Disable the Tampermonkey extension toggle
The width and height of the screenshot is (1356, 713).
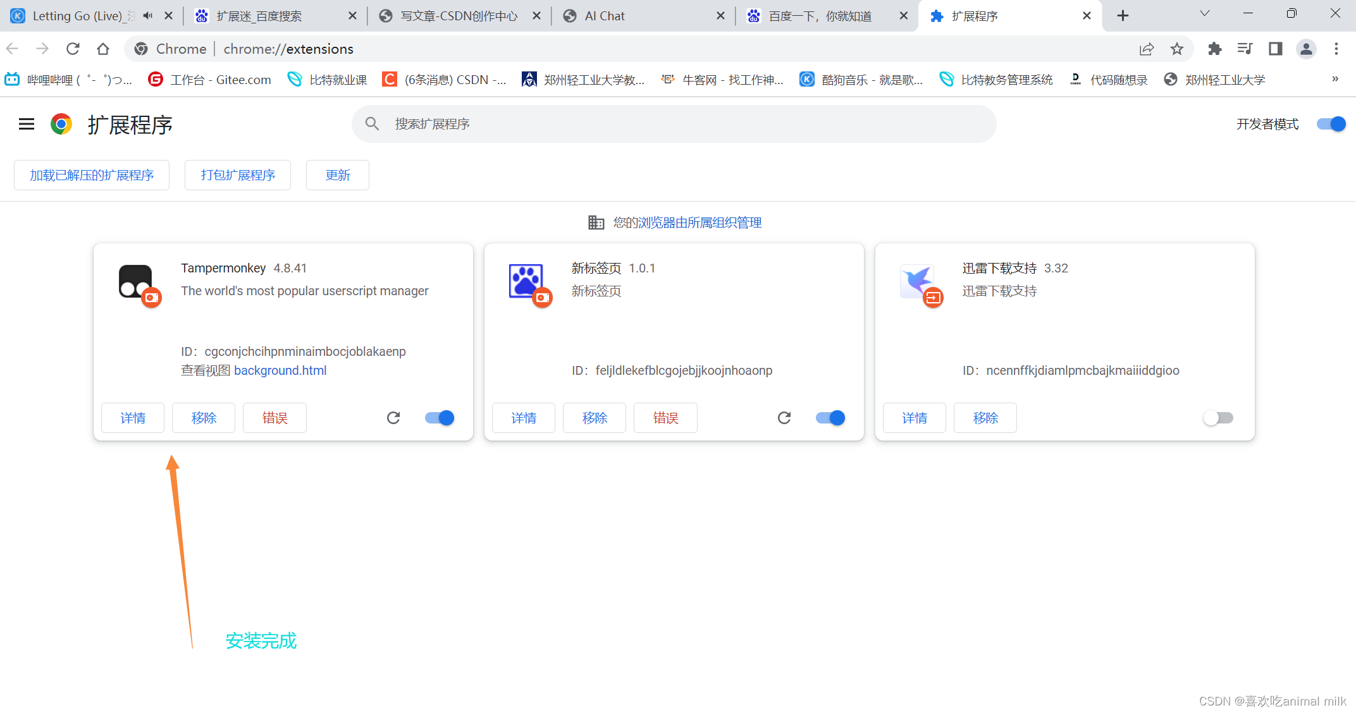coord(440,418)
